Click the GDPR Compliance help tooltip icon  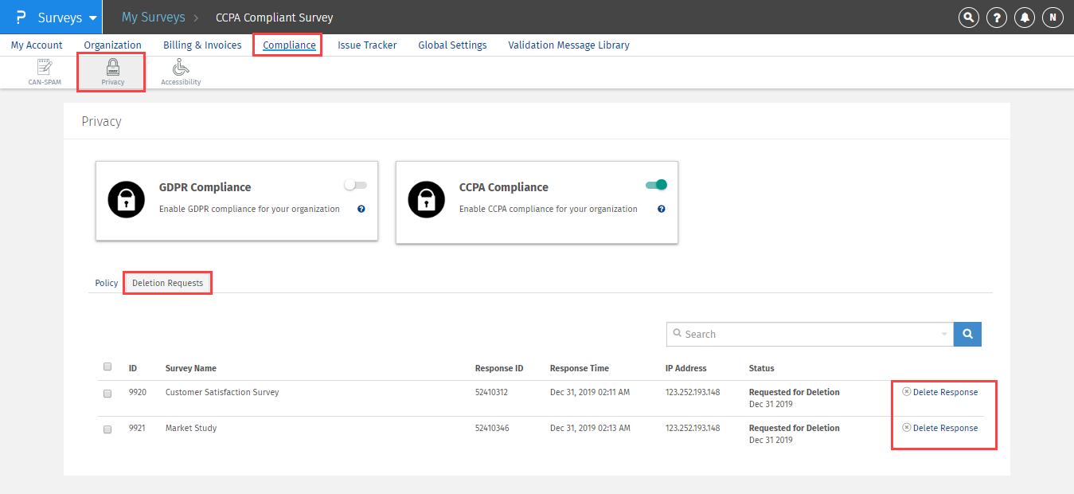coord(361,209)
